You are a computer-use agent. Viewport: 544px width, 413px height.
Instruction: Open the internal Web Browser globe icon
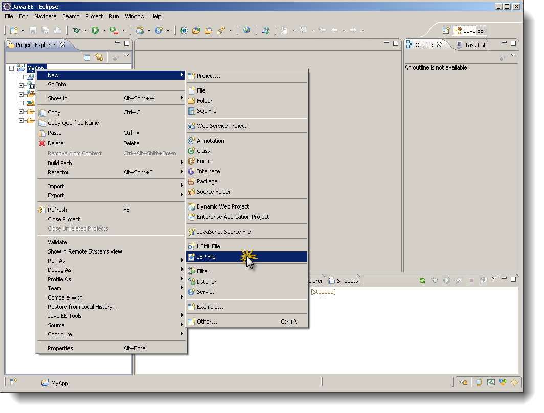[x=247, y=30]
